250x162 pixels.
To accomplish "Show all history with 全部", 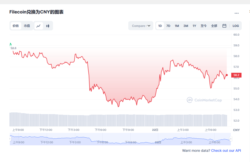I will [214, 26].
